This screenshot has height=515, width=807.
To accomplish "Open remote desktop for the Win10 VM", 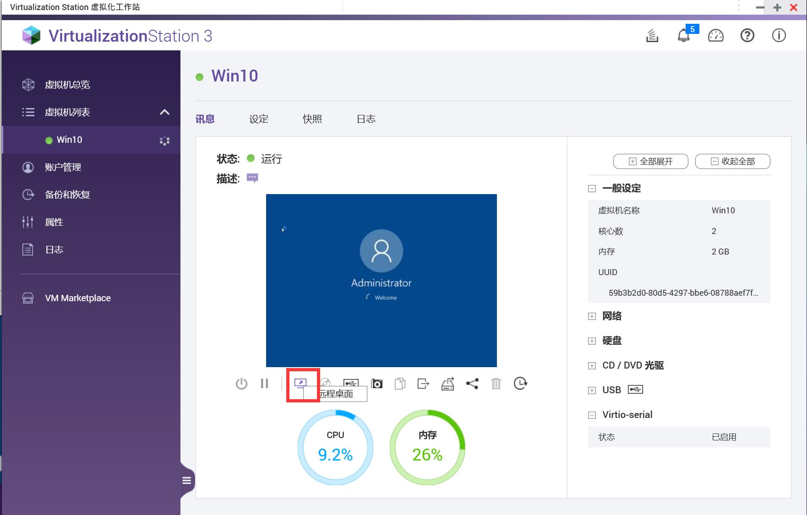I will pos(300,384).
